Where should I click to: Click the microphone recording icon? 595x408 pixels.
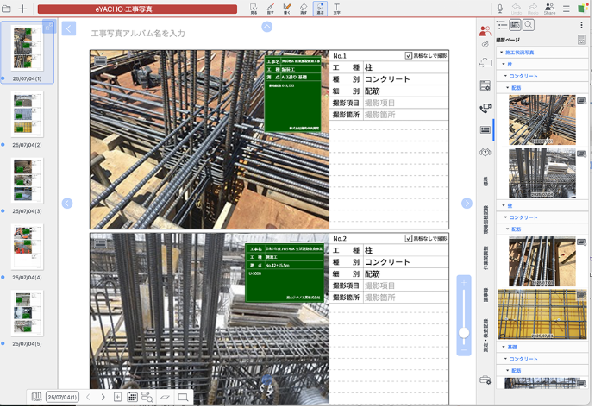click(x=499, y=9)
